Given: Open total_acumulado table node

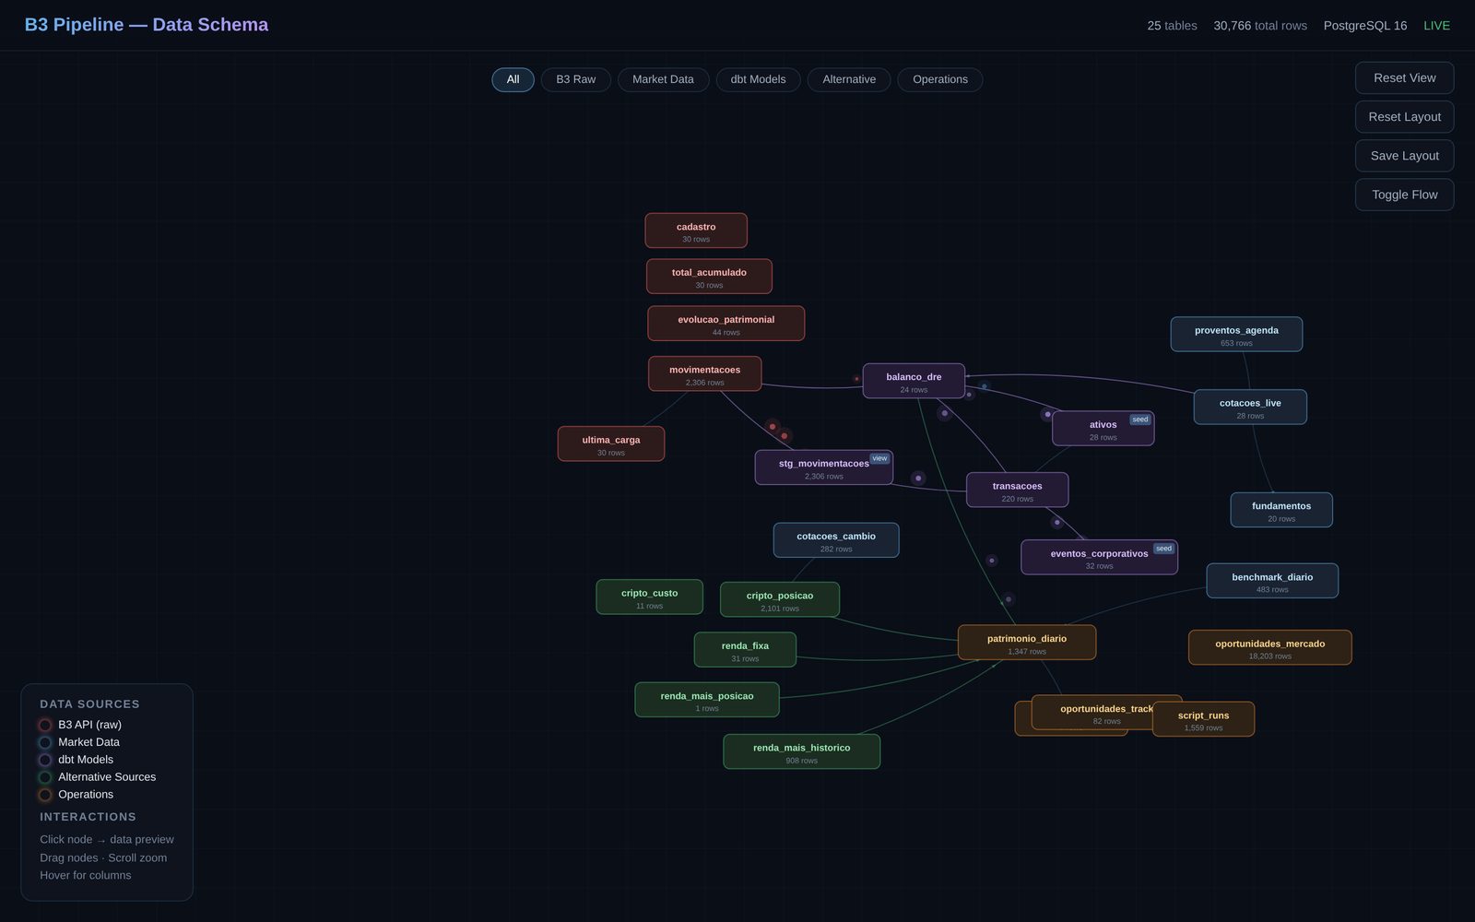Looking at the screenshot, I should tap(709, 277).
